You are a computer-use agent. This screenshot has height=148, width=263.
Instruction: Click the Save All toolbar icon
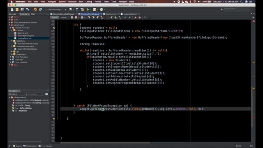pyautogui.click(x=28, y=9)
